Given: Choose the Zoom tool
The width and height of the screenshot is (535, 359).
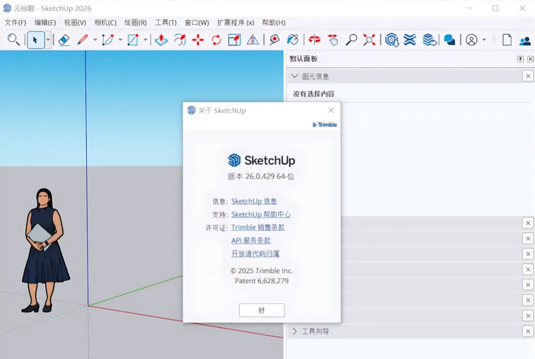Looking at the screenshot, I should [x=351, y=40].
